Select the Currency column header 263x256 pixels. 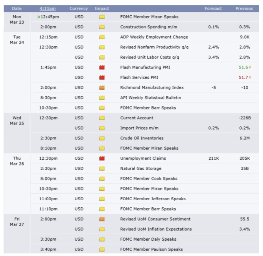[79, 9]
